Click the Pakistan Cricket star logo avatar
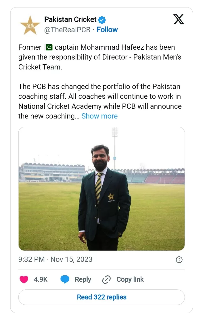This screenshot has width=203, height=313. (x=30, y=25)
